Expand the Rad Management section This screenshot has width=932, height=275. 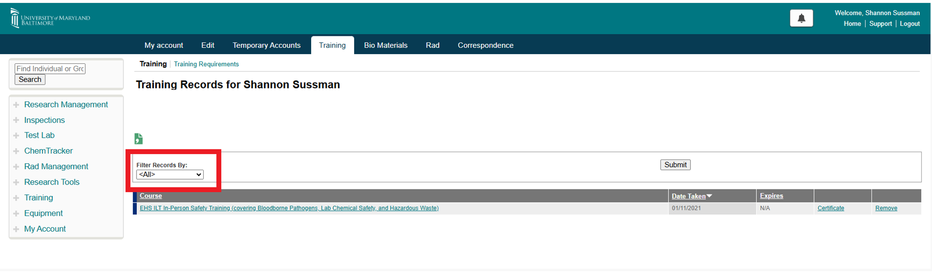16,167
